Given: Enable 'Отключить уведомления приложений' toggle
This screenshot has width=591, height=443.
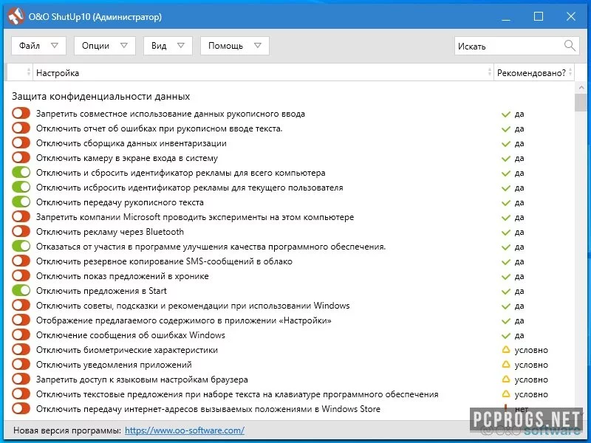Looking at the screenshot, I should coord(21,364).
